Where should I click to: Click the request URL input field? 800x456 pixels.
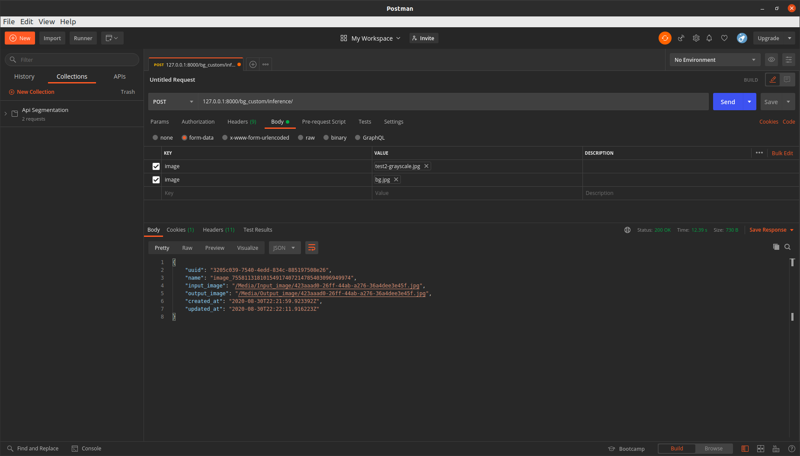click(x=453, y=102)
